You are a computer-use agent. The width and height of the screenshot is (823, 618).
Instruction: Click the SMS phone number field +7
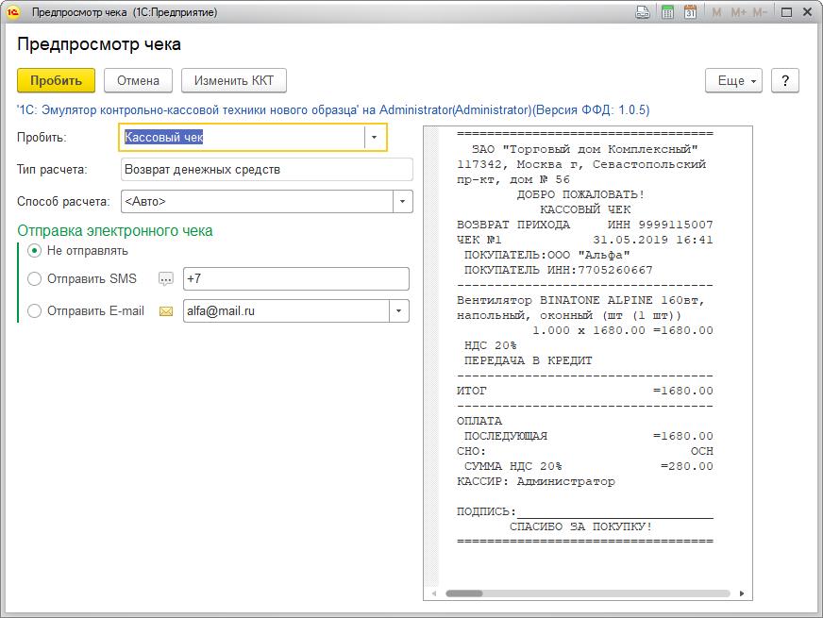point(296,278)
